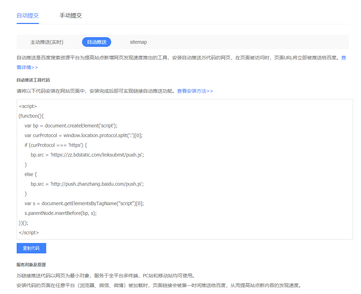Click the push.zhanzhang.baidu.com URL line

(87, 184)
